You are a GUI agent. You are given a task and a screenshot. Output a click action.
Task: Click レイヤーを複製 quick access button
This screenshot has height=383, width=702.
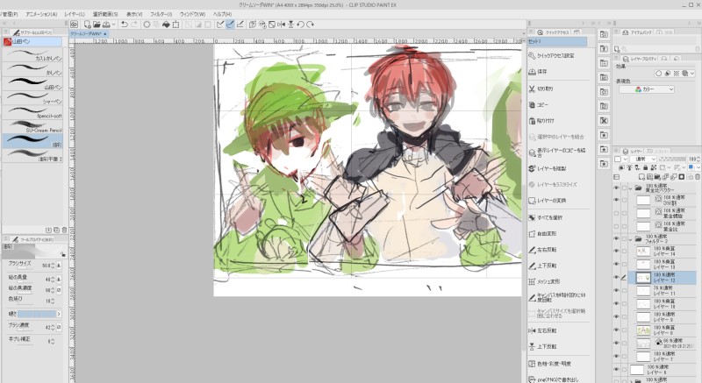[x=547, y=168]
